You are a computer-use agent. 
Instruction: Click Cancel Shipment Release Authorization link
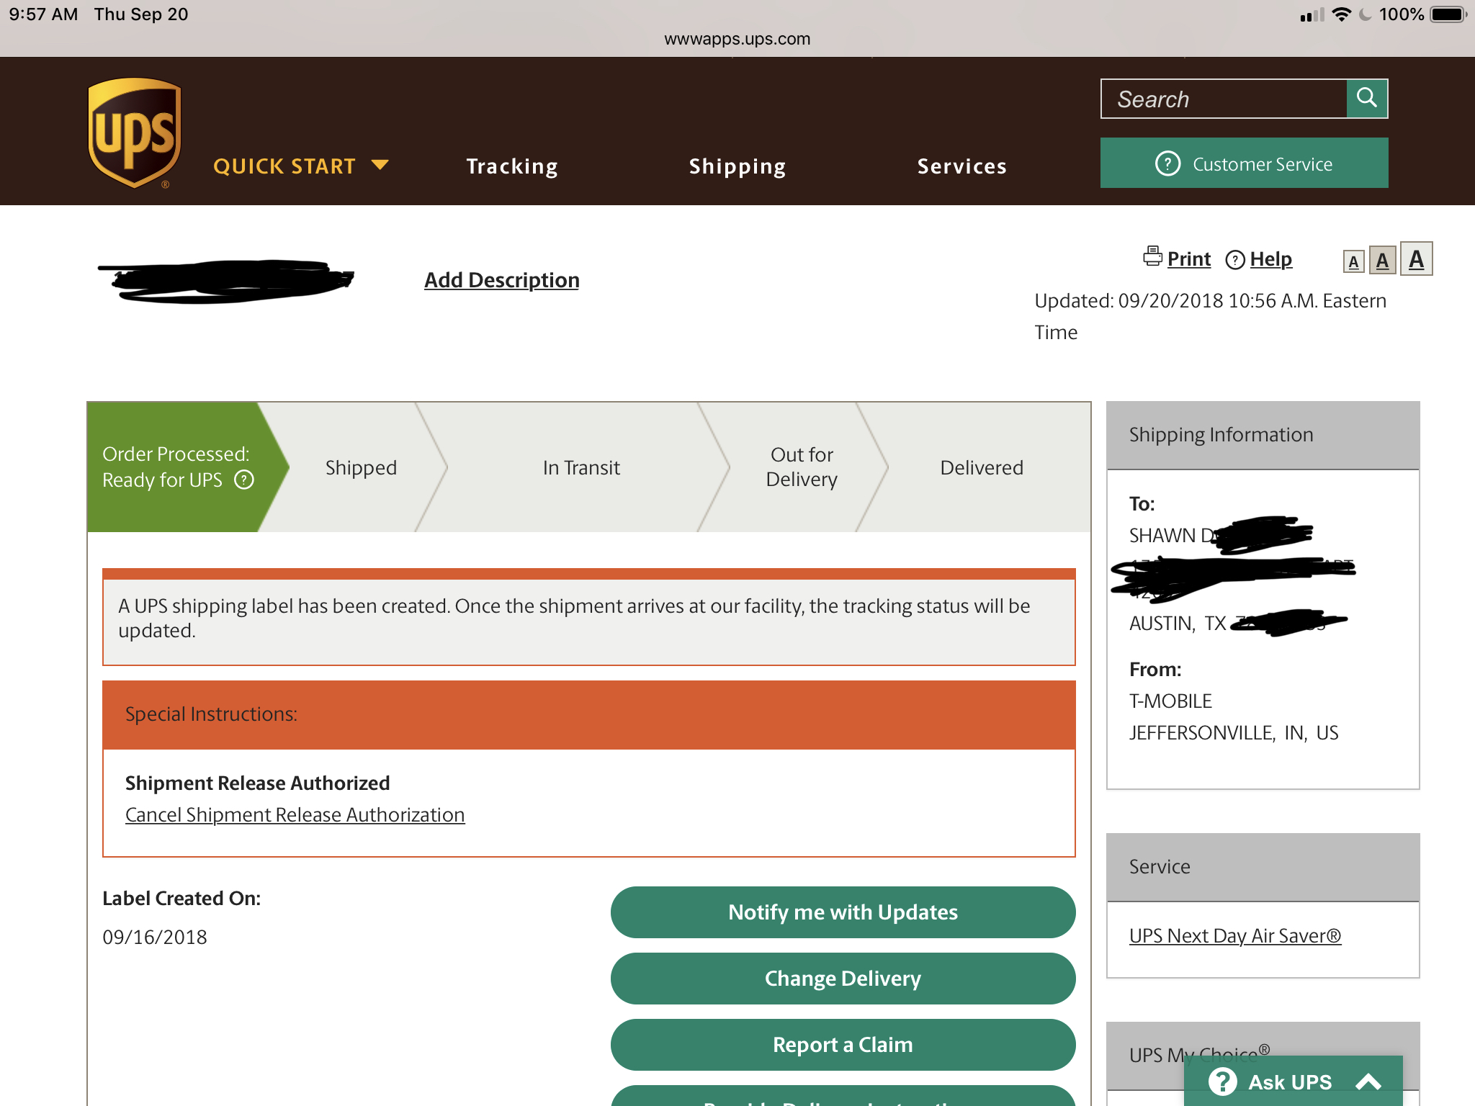point(295,814)
